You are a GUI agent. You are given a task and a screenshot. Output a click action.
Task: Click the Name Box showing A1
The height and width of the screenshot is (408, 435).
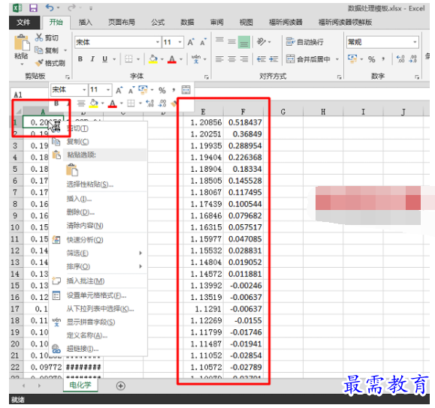[29, 94]
